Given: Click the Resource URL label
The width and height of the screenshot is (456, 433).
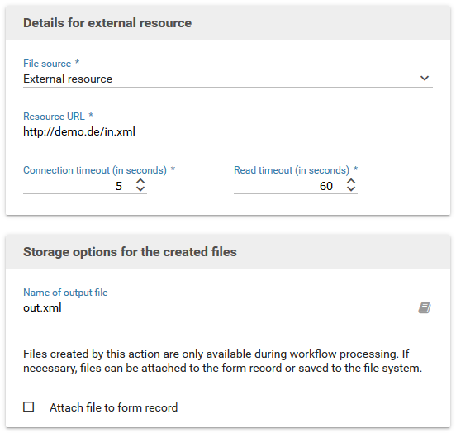Looking at the screenshot, I should tap(54, 117).
